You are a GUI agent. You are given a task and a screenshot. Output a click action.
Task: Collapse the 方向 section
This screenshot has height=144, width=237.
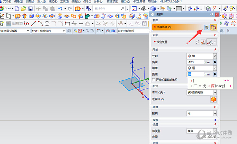pos(215,35)
